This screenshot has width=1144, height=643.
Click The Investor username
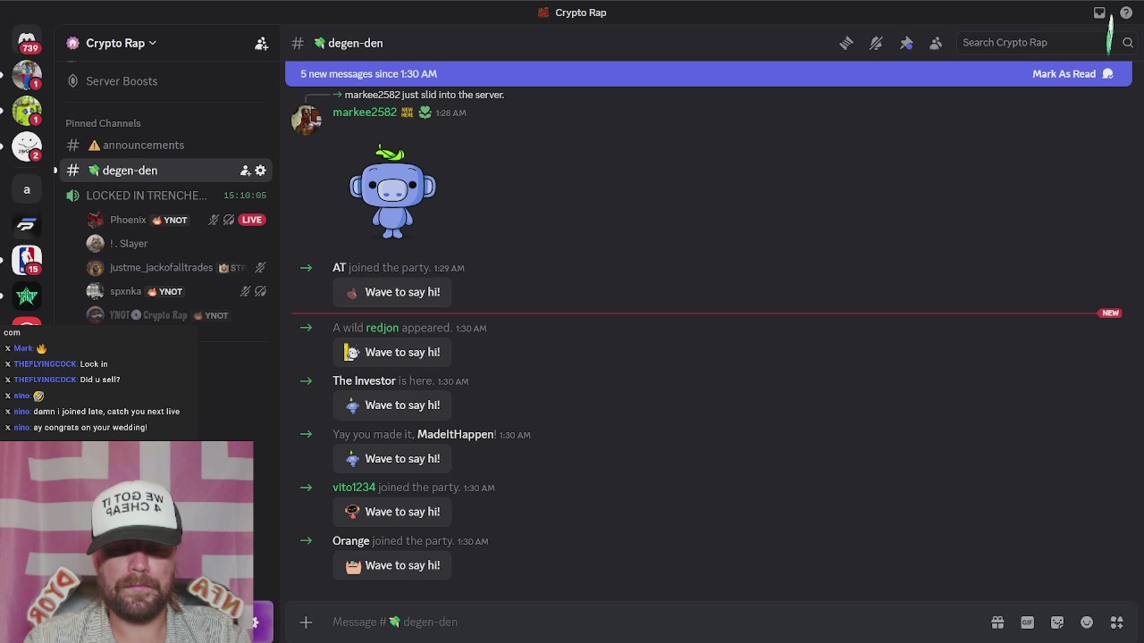(x=364, y=381)
